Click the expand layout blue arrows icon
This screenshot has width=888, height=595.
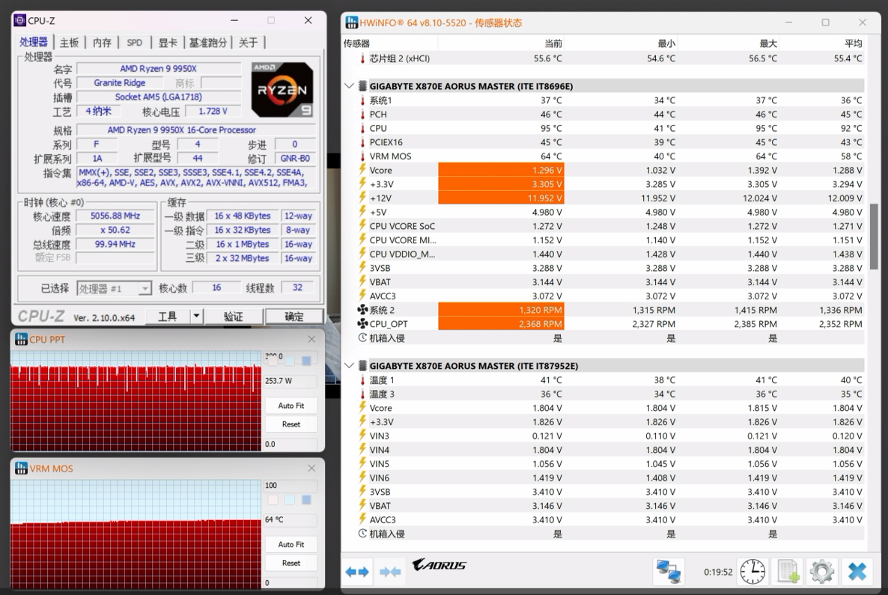point(357,572)
